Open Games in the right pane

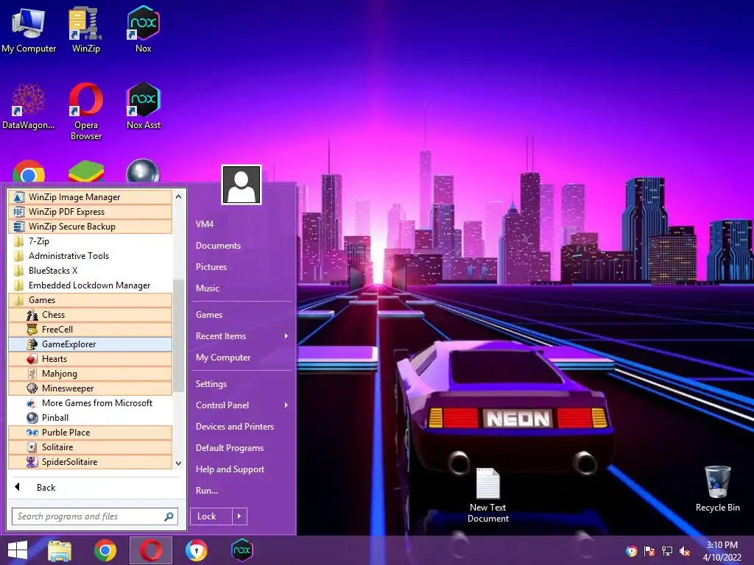pyautogui.click(x=242, y=315)
